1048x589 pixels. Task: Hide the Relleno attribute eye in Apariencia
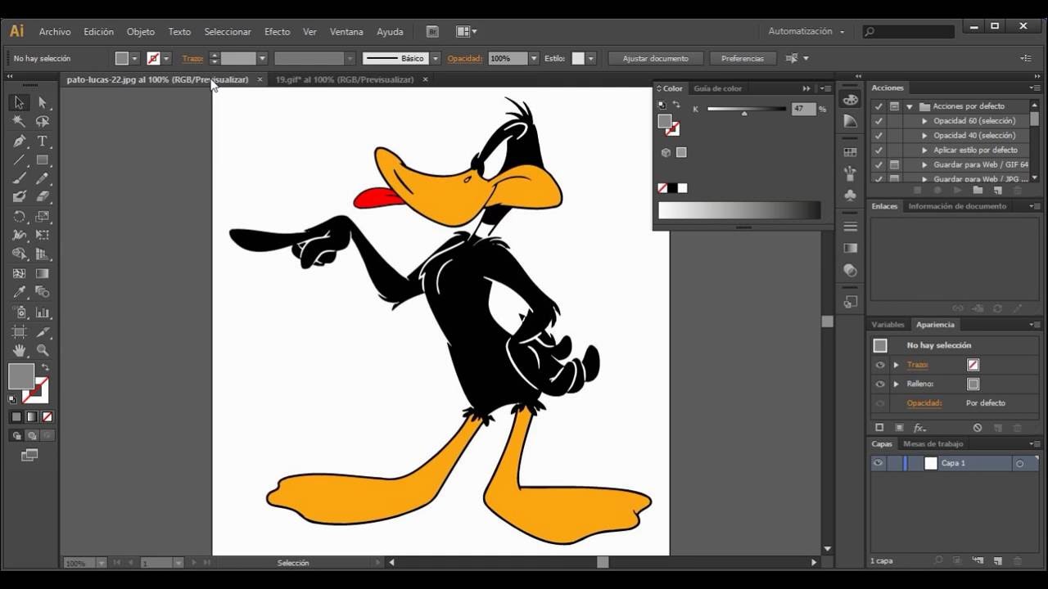coord(880,384)
